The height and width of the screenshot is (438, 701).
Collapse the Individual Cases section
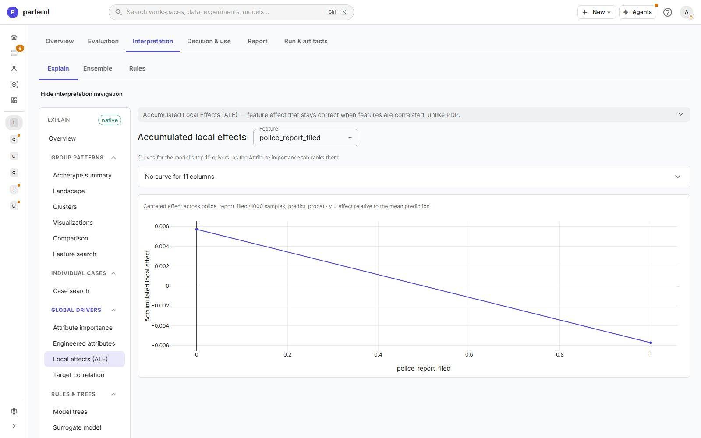113,273
